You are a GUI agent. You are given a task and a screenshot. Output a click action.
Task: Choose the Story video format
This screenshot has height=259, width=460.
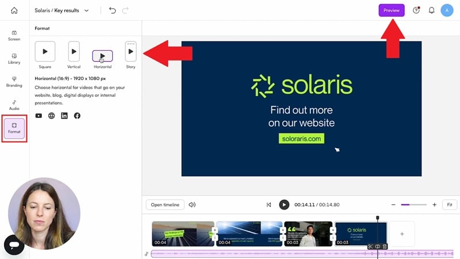(x=131, y=51)
